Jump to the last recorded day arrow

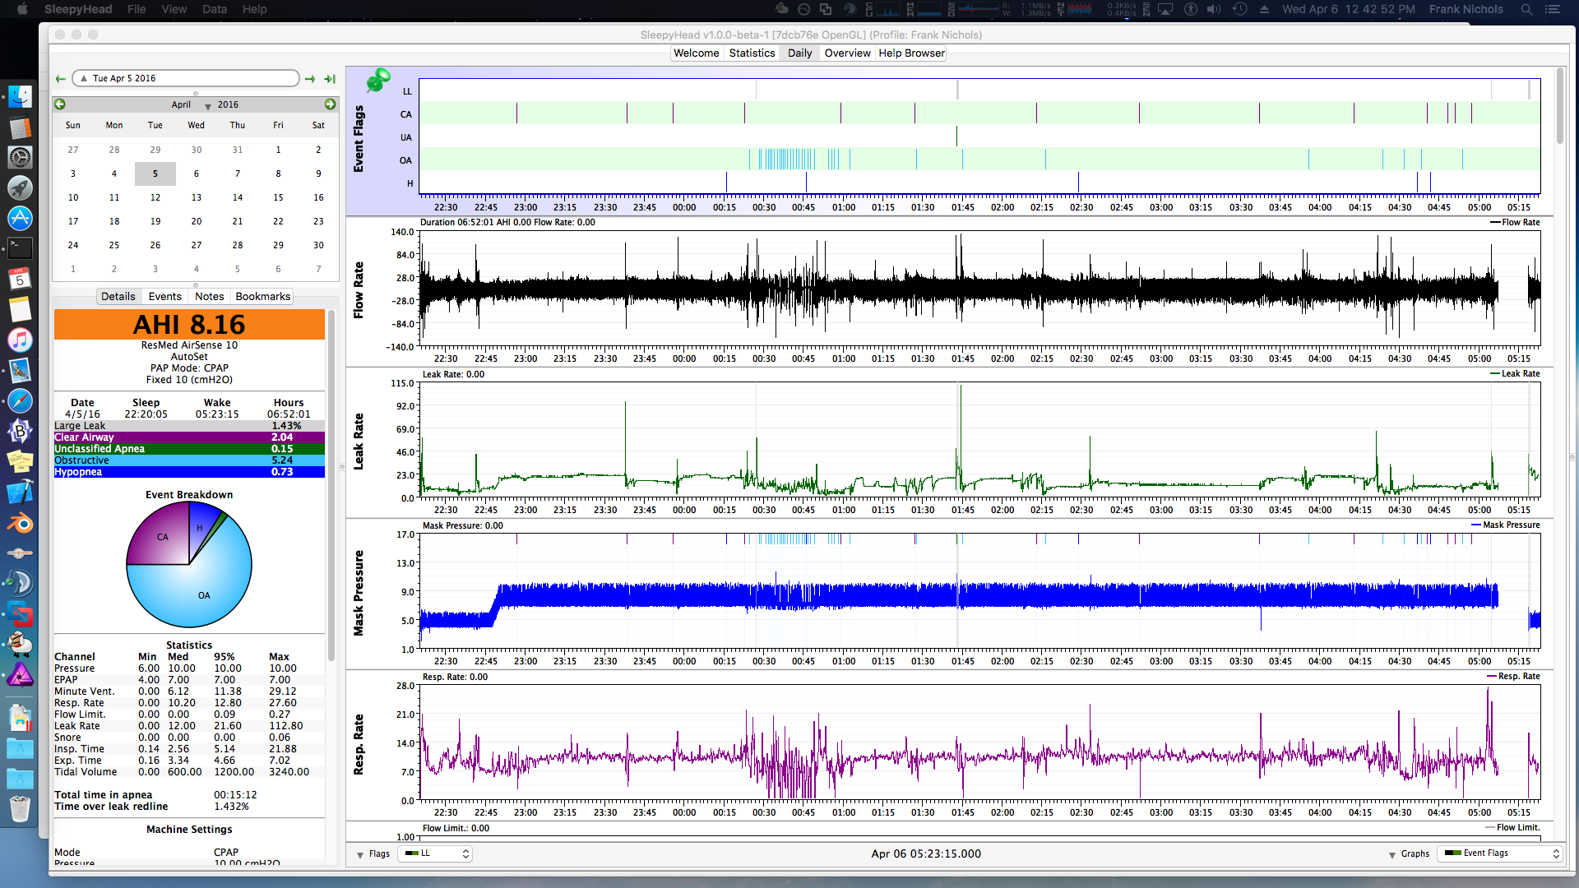330,79
